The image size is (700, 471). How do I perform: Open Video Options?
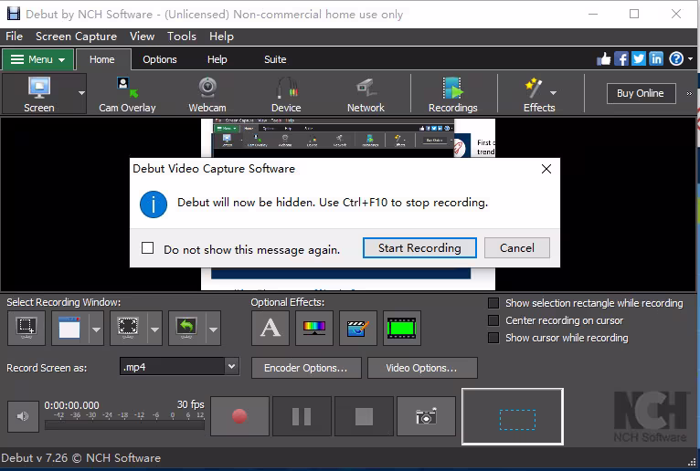(x=421, y=368)
